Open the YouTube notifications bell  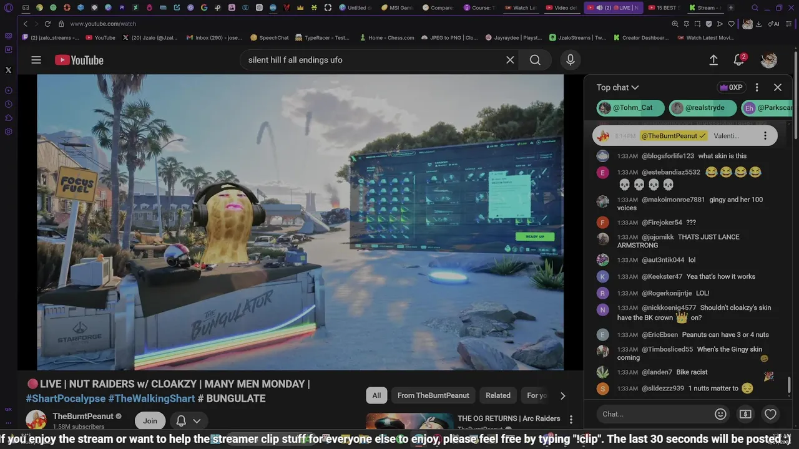click(x=739, y=60)
